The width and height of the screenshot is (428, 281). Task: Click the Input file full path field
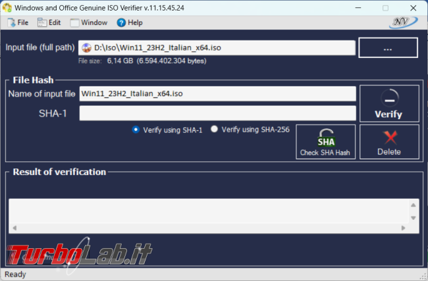[x=217, y=48]
